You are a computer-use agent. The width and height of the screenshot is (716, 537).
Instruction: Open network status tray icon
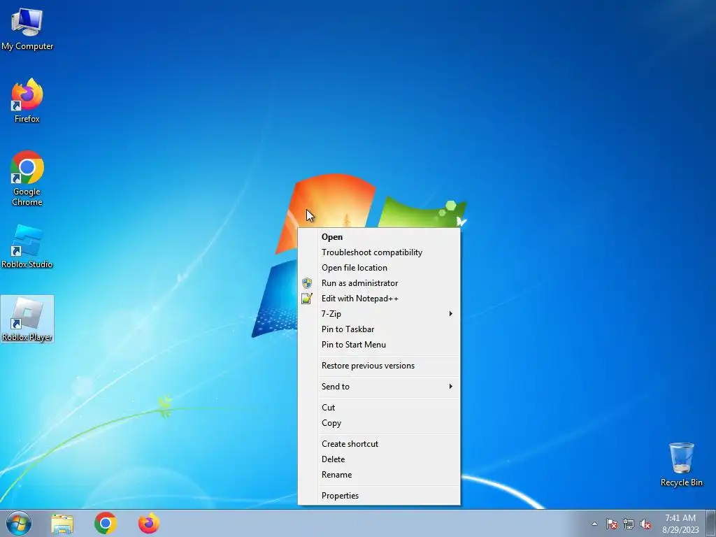[629, 524]
